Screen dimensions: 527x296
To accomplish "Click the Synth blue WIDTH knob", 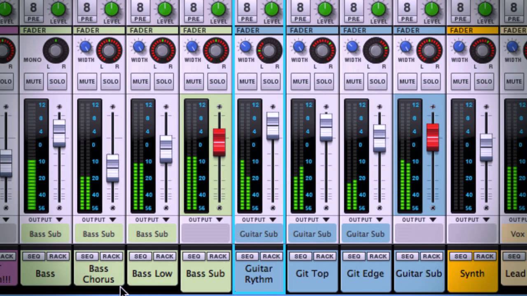I will coord(459,47).
